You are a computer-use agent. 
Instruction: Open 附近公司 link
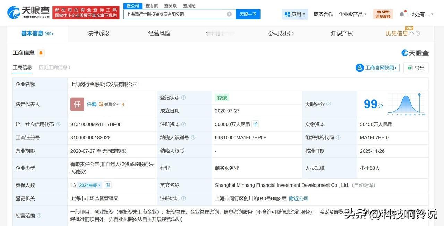299,199
